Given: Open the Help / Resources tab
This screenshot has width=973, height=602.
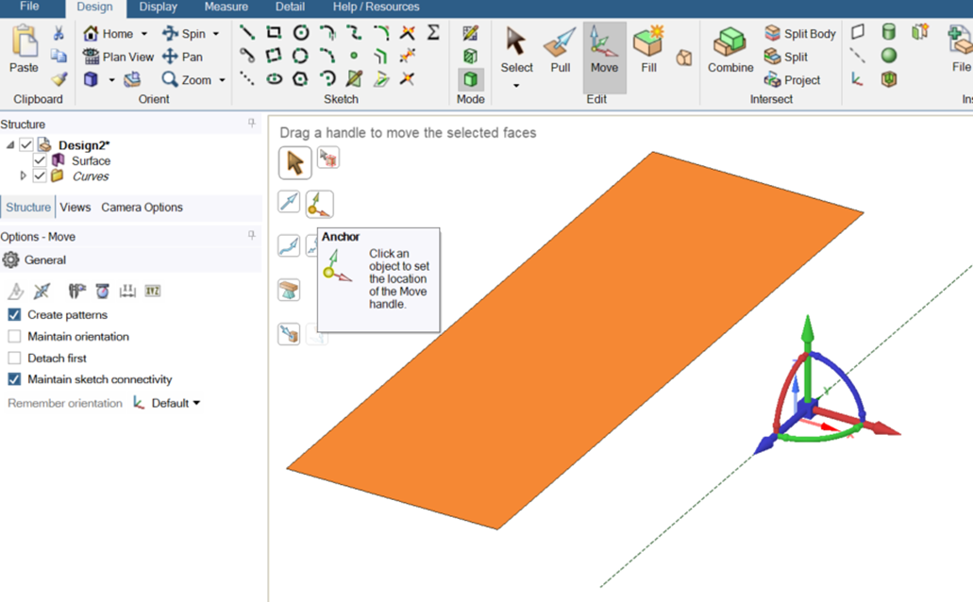Looking at the screenshot, I should tap(376, 7).
